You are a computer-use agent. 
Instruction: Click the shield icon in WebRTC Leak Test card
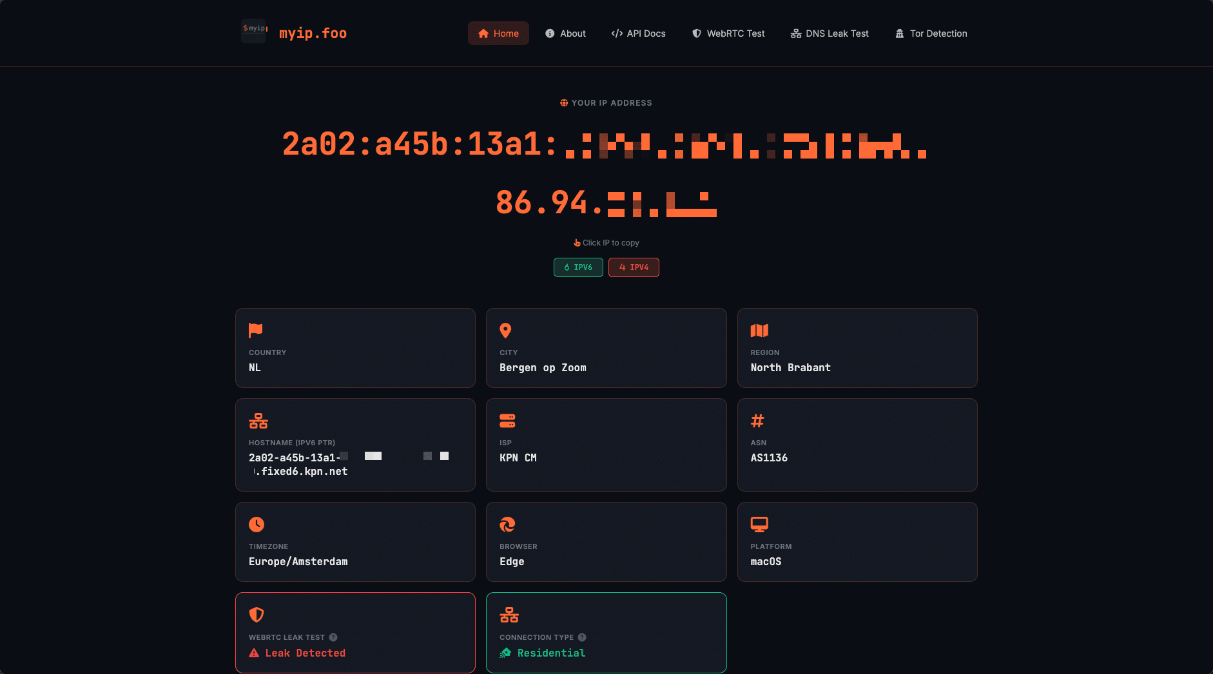[257, 615]
